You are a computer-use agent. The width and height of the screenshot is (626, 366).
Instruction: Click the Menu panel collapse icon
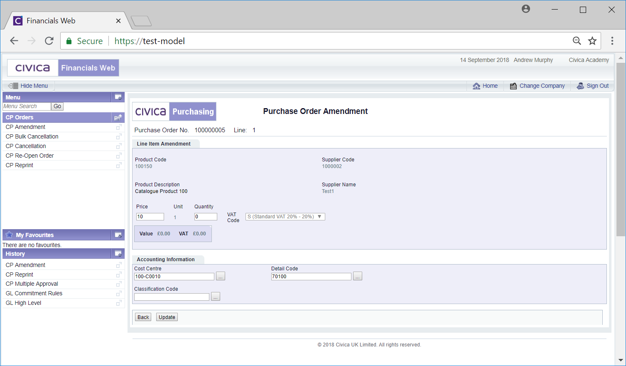click(x=118, y=97)
